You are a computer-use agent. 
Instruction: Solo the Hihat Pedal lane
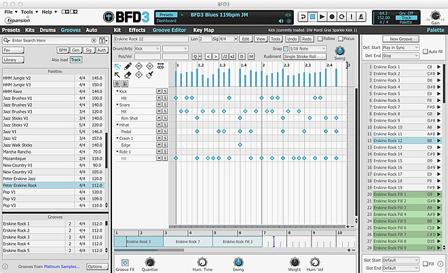point(165,131)
